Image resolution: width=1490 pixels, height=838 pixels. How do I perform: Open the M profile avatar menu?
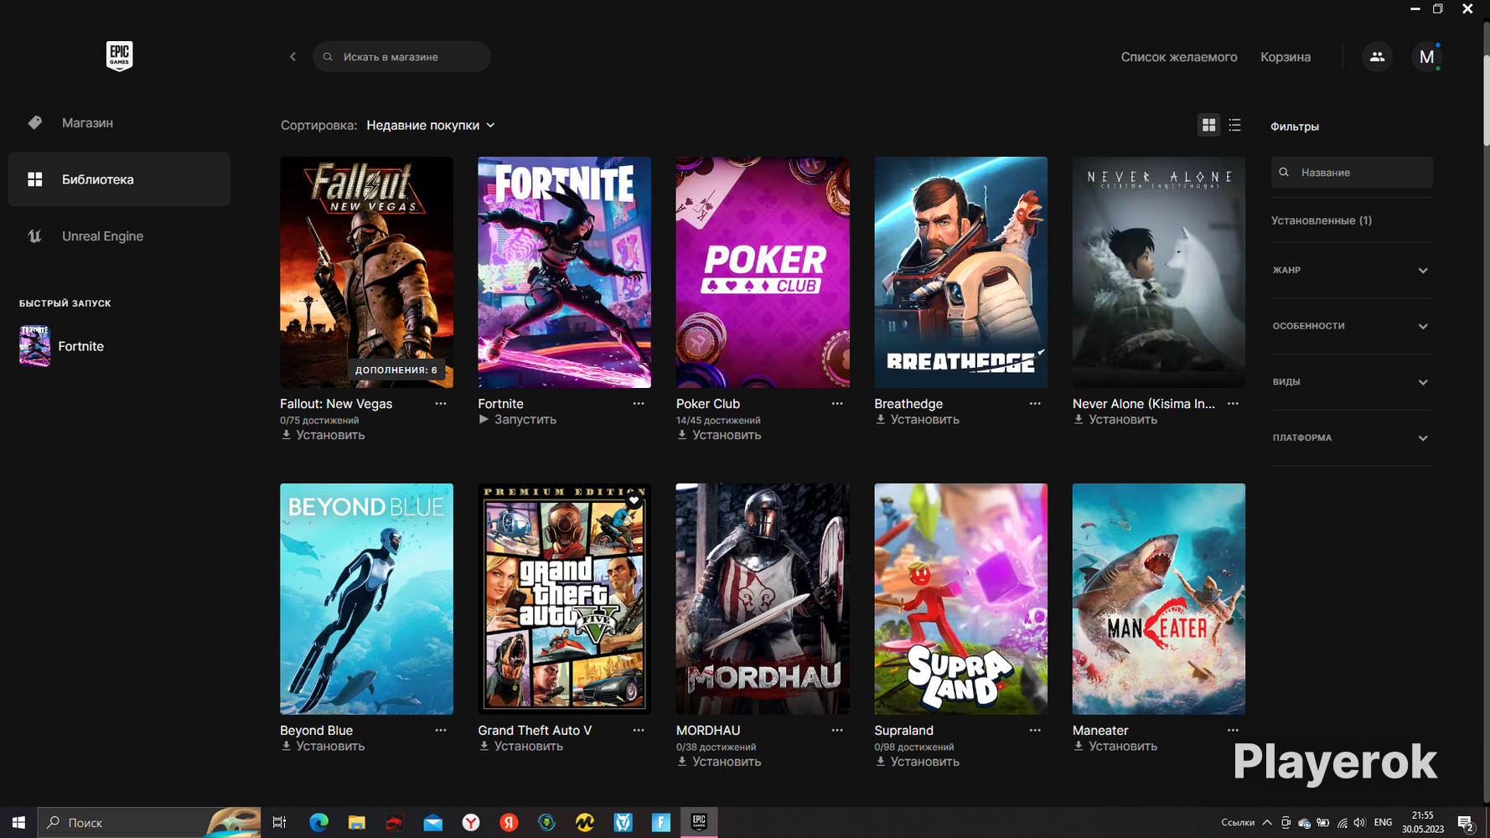[x=1426, y=57]
